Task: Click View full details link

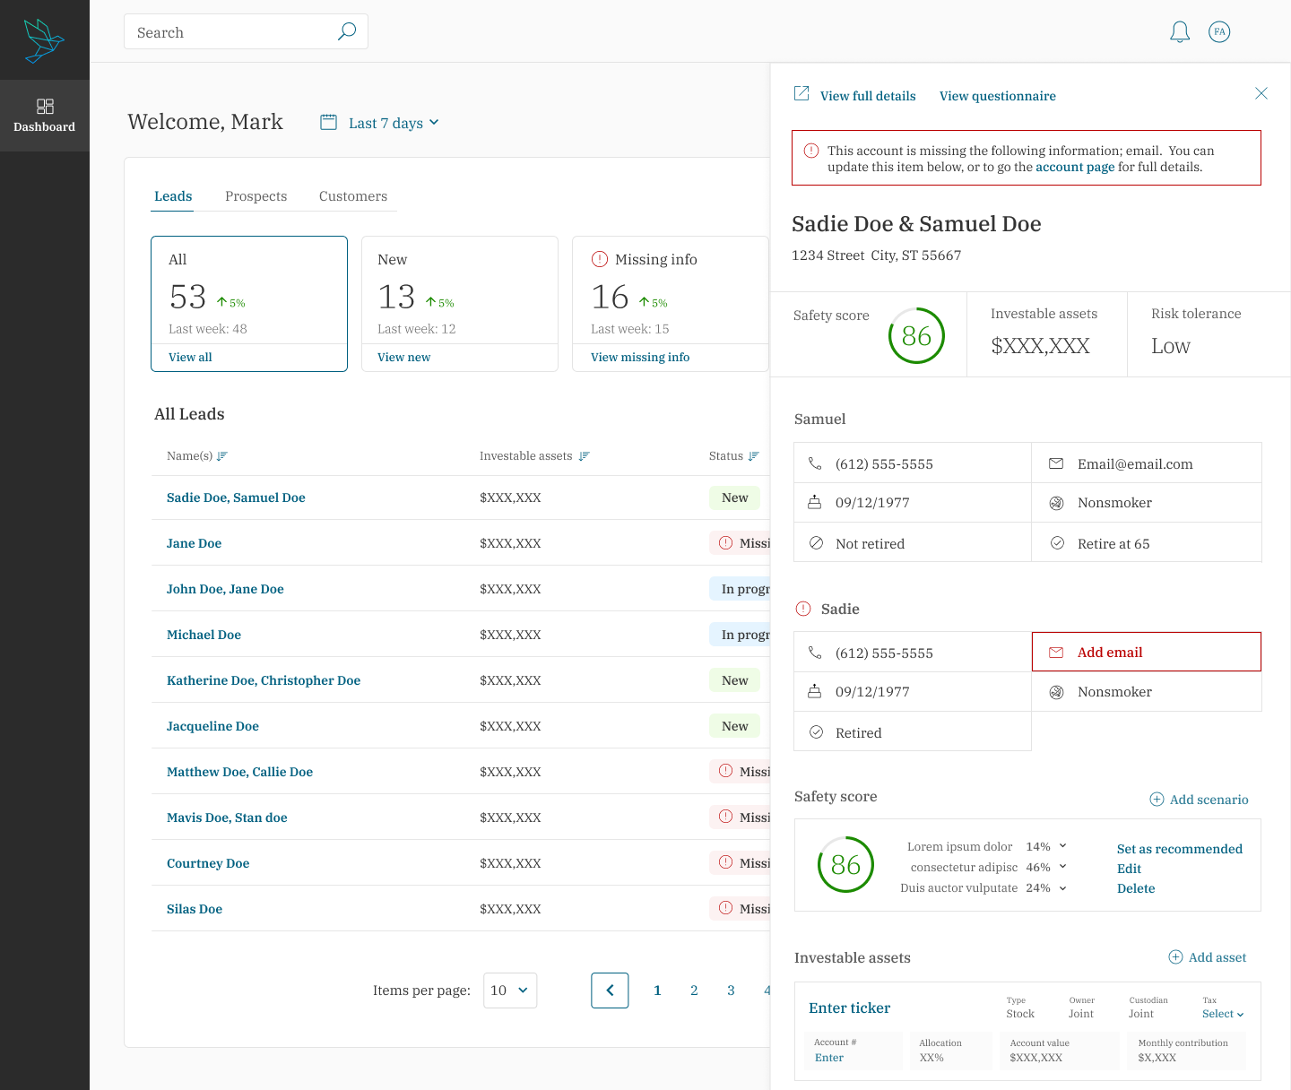Action: (x=868, y=96)
